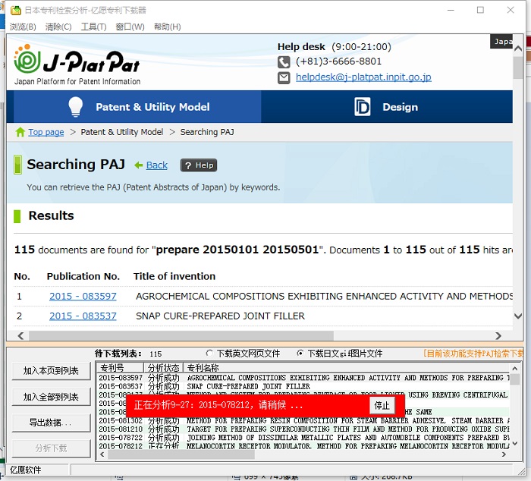Click the SNAP CURE-PREPARED JOINT FILLER title text
531x481 pixels.
(x=220, y=316)
